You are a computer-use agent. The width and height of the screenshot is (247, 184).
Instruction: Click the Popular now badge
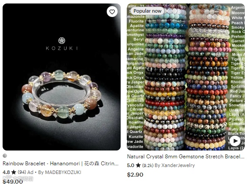pos(147,11)
